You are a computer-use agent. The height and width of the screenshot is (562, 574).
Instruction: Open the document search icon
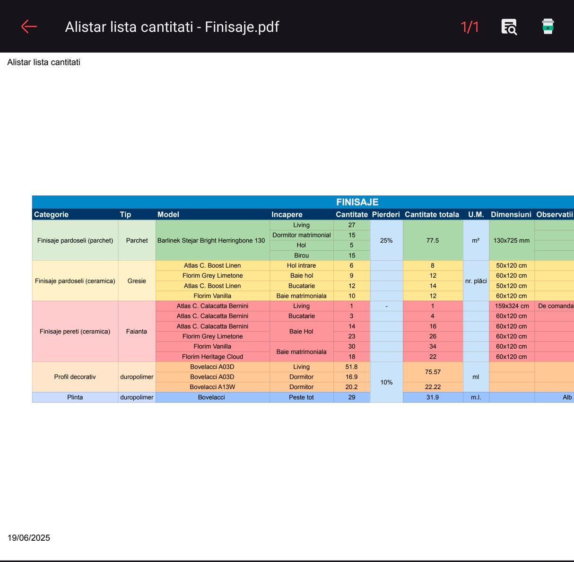pyautogui.click(x=509, y=27)
